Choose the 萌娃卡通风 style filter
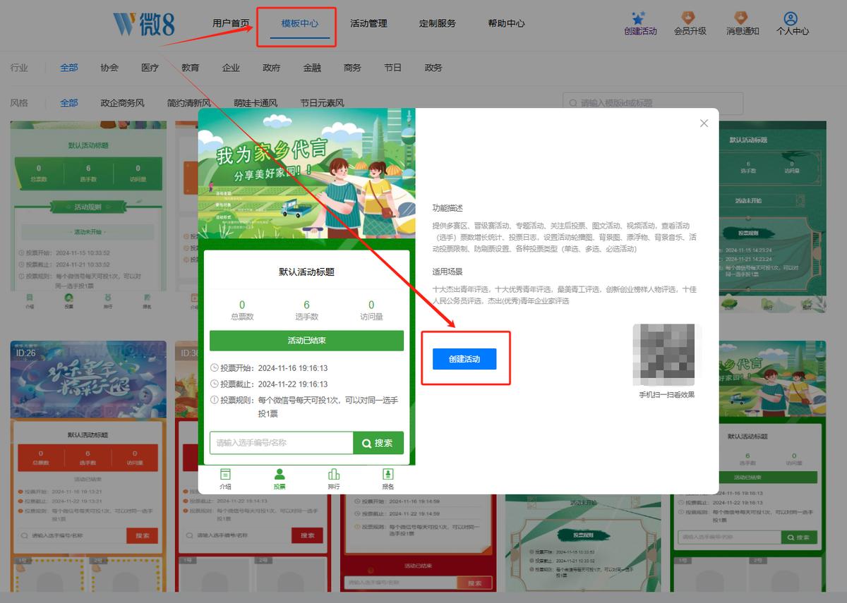Image resolution: width=847 pixels, height=603 pixels. click(256, 103)
